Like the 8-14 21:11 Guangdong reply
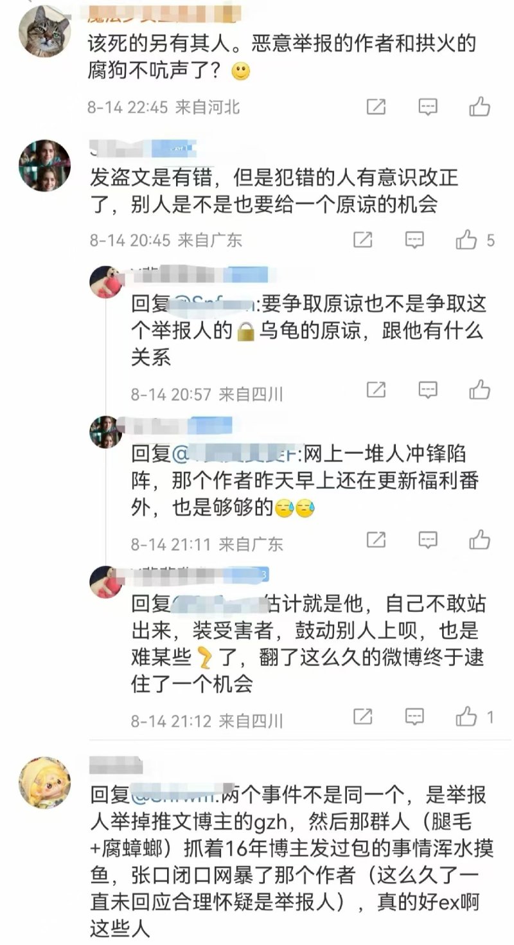The image size is (514, 945). tap(479, 540)
